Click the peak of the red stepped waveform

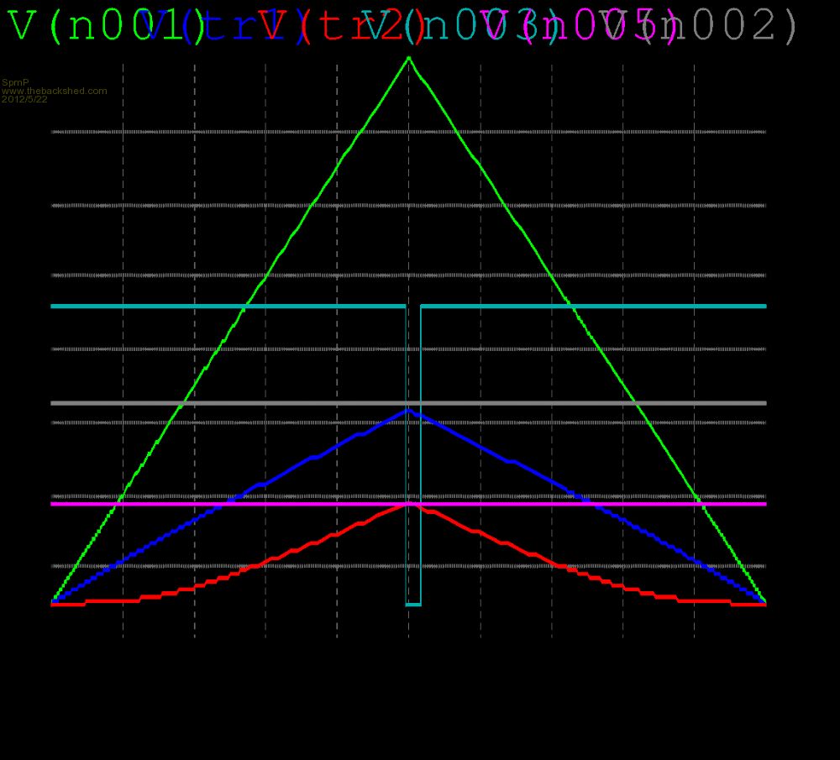[409, 503]
